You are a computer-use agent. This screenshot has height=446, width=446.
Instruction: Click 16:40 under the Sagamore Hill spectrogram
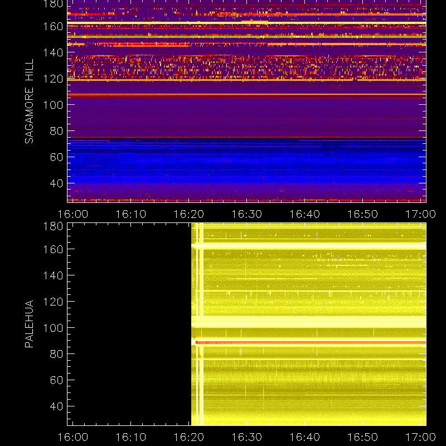pos(304,214)
